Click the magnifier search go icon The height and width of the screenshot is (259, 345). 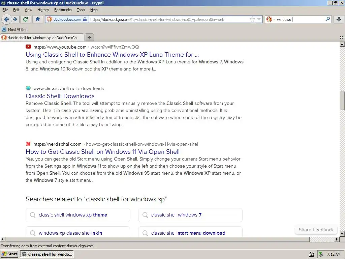point(327,19)
